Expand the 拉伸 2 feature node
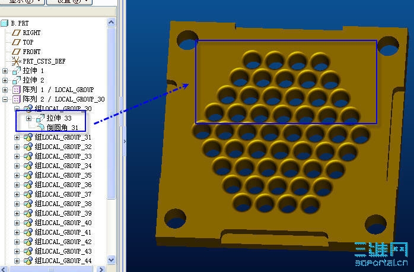Screen dimensions: 414x272 tap(5, 80)
